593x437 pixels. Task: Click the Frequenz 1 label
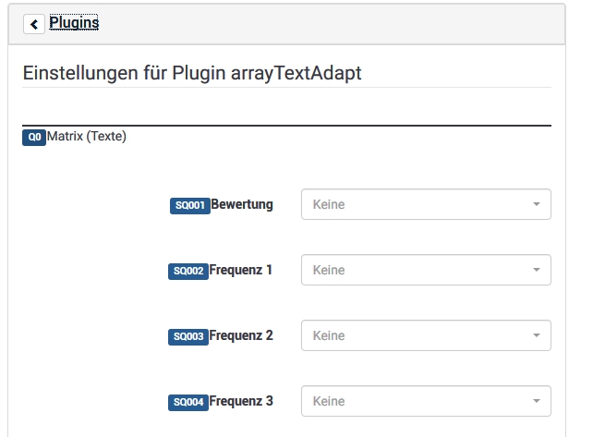point(241,270)
